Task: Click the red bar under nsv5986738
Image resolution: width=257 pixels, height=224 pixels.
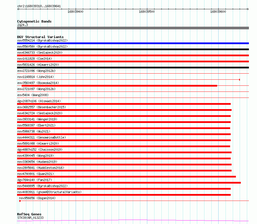Action: click(124, 134)
